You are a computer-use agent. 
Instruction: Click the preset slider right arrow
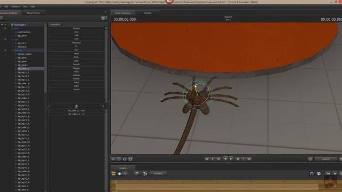(103, 106)
